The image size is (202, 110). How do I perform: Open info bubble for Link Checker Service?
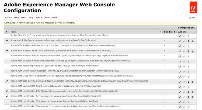point(193,97)
